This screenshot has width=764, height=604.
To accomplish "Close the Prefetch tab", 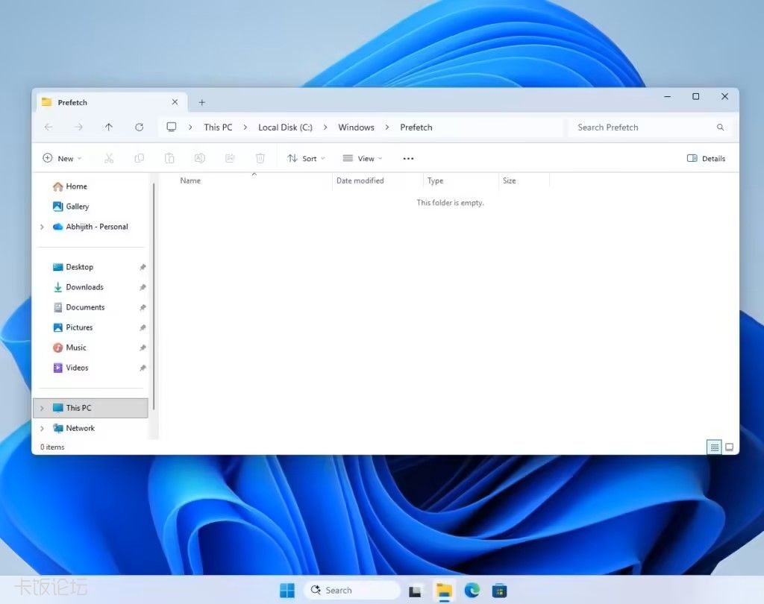I will (175, 102).
